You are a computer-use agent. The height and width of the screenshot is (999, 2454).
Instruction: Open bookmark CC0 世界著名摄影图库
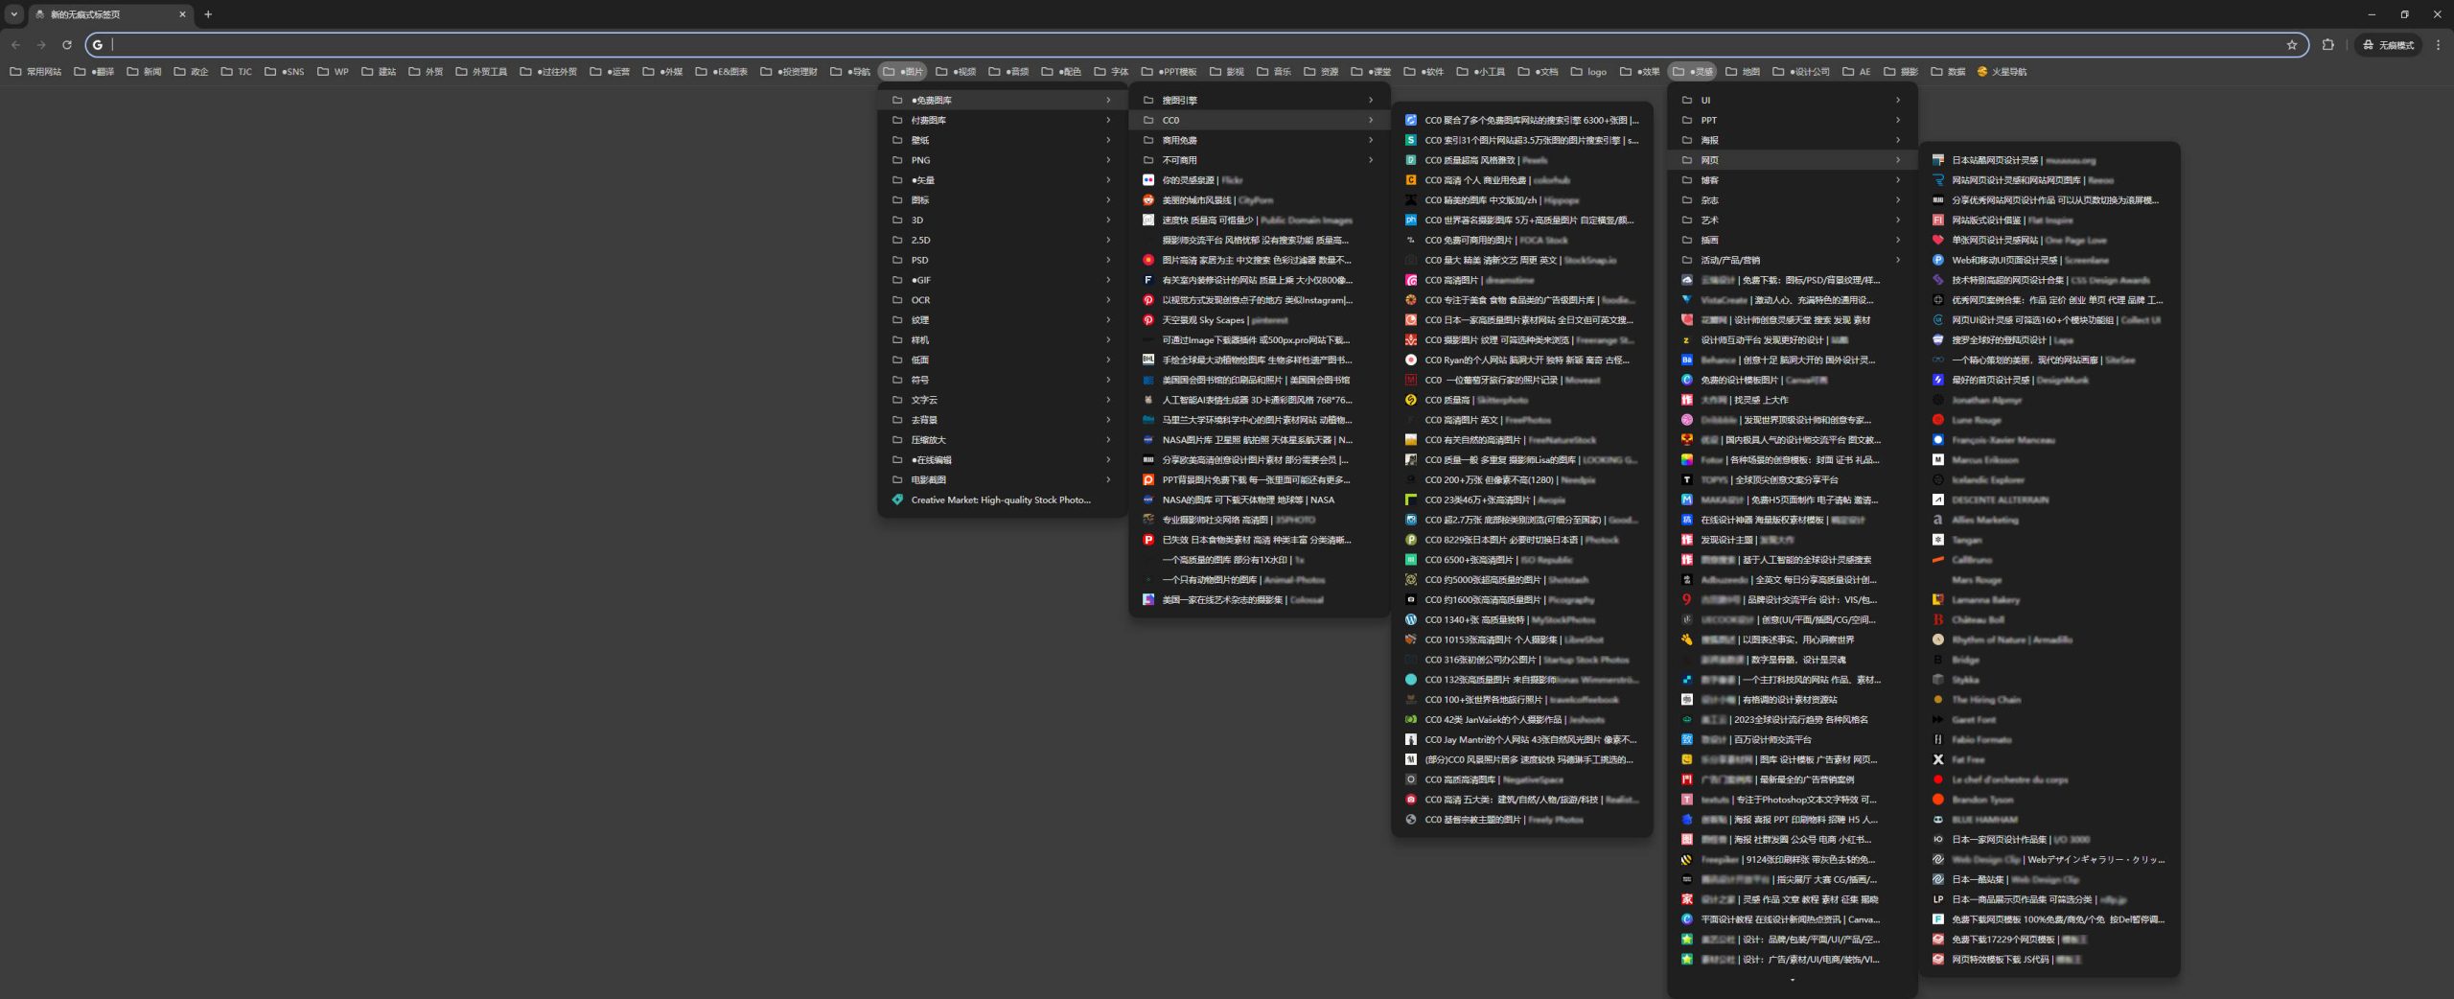pos(1521,221)
